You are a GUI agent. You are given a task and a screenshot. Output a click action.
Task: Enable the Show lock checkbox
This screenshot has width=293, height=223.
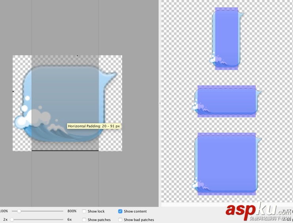[x=84, y=211]
